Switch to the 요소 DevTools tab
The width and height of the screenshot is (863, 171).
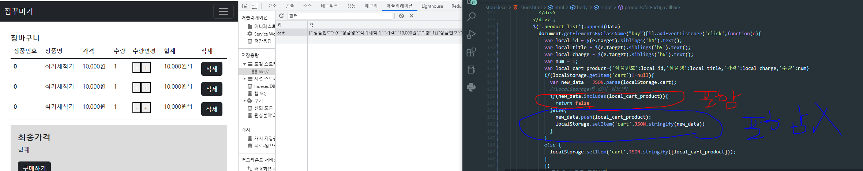[272, 6]
